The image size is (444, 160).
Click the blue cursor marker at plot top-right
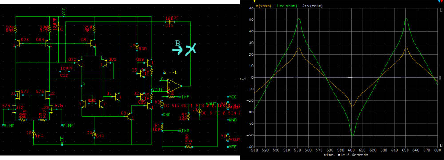point(439,1)
